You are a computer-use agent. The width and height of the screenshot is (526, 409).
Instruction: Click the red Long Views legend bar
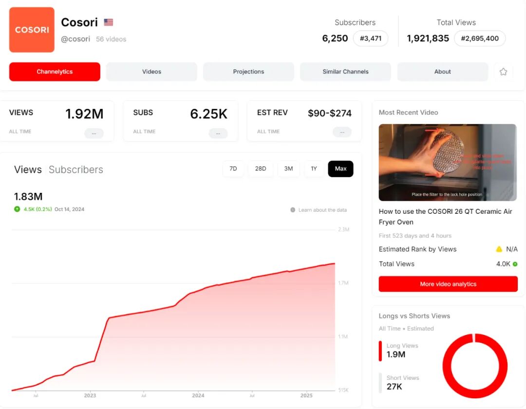click(380, 350)
